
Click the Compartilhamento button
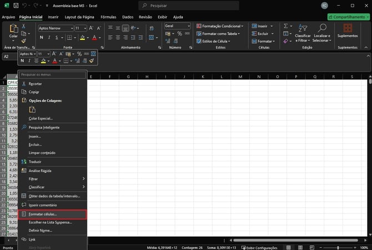349,17
